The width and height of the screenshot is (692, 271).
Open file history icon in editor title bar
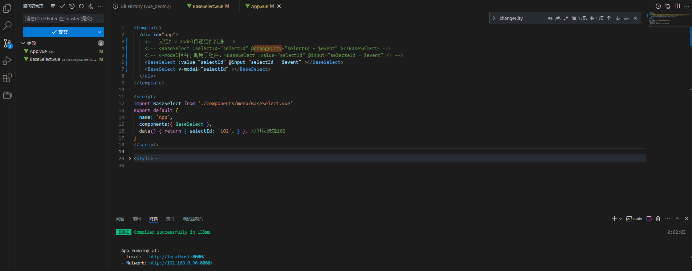tap(658, 6)
